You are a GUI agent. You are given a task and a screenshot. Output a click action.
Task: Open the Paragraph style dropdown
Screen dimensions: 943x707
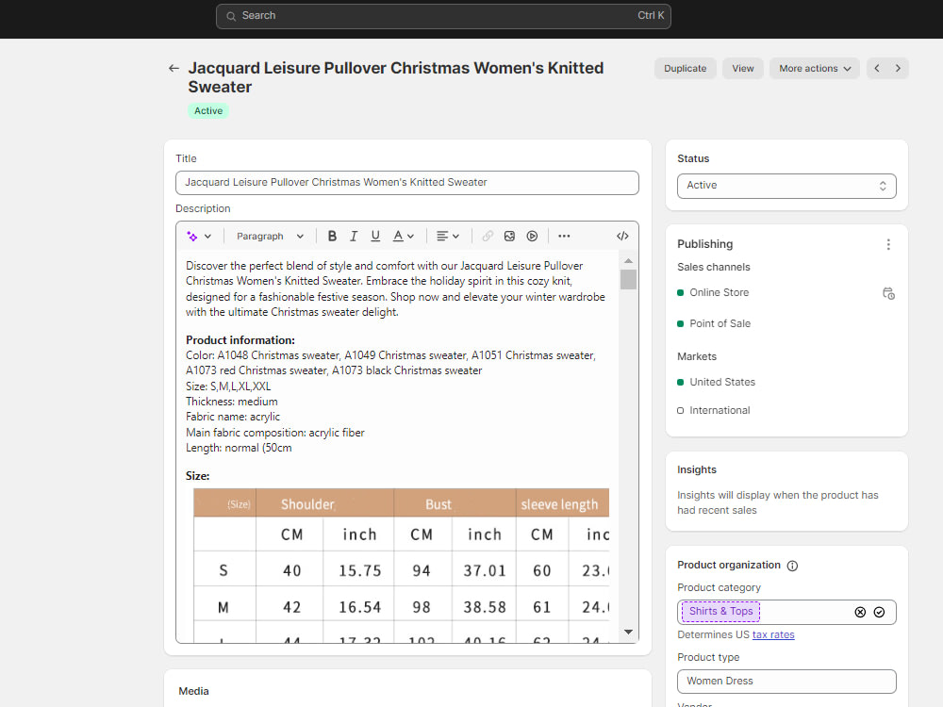coord(270,237)
